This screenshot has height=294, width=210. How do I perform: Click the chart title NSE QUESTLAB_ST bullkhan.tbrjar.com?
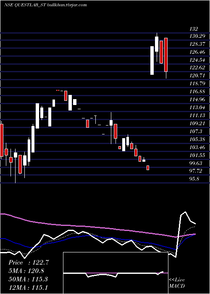pos(45,5)
